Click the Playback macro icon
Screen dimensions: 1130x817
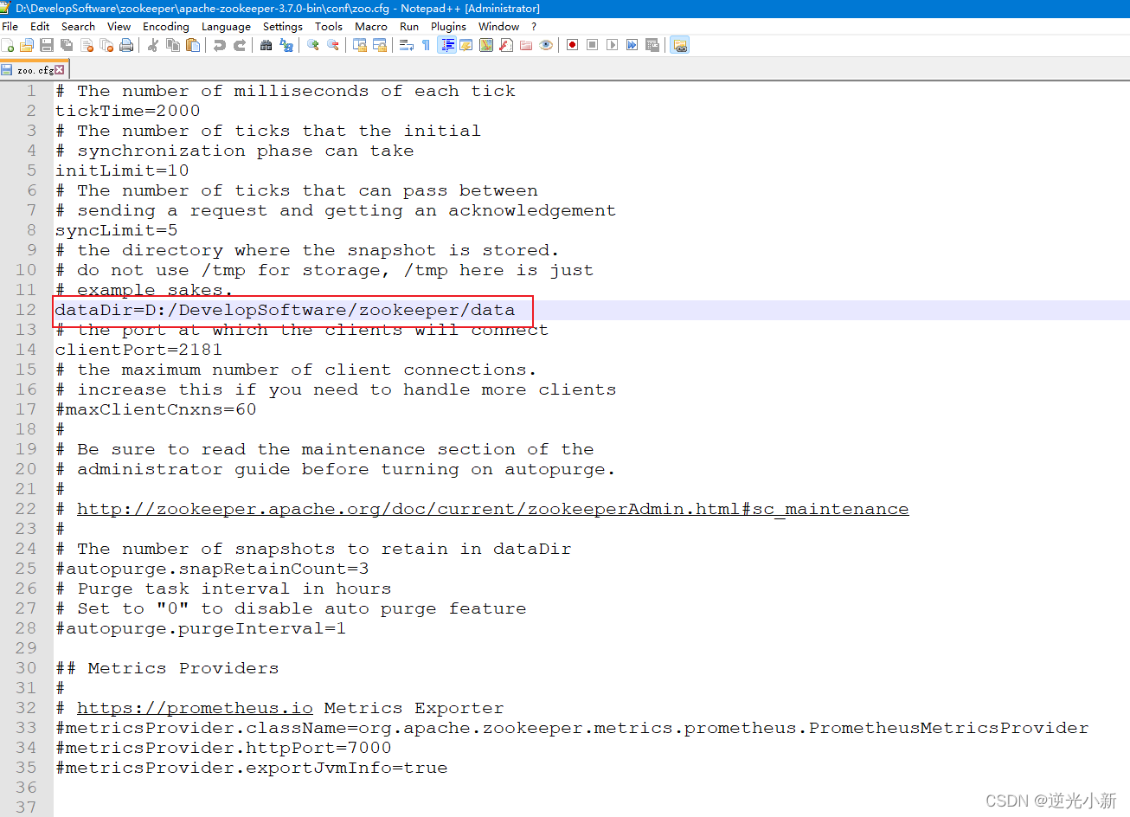pyautogui.click(x=612, y=45)
